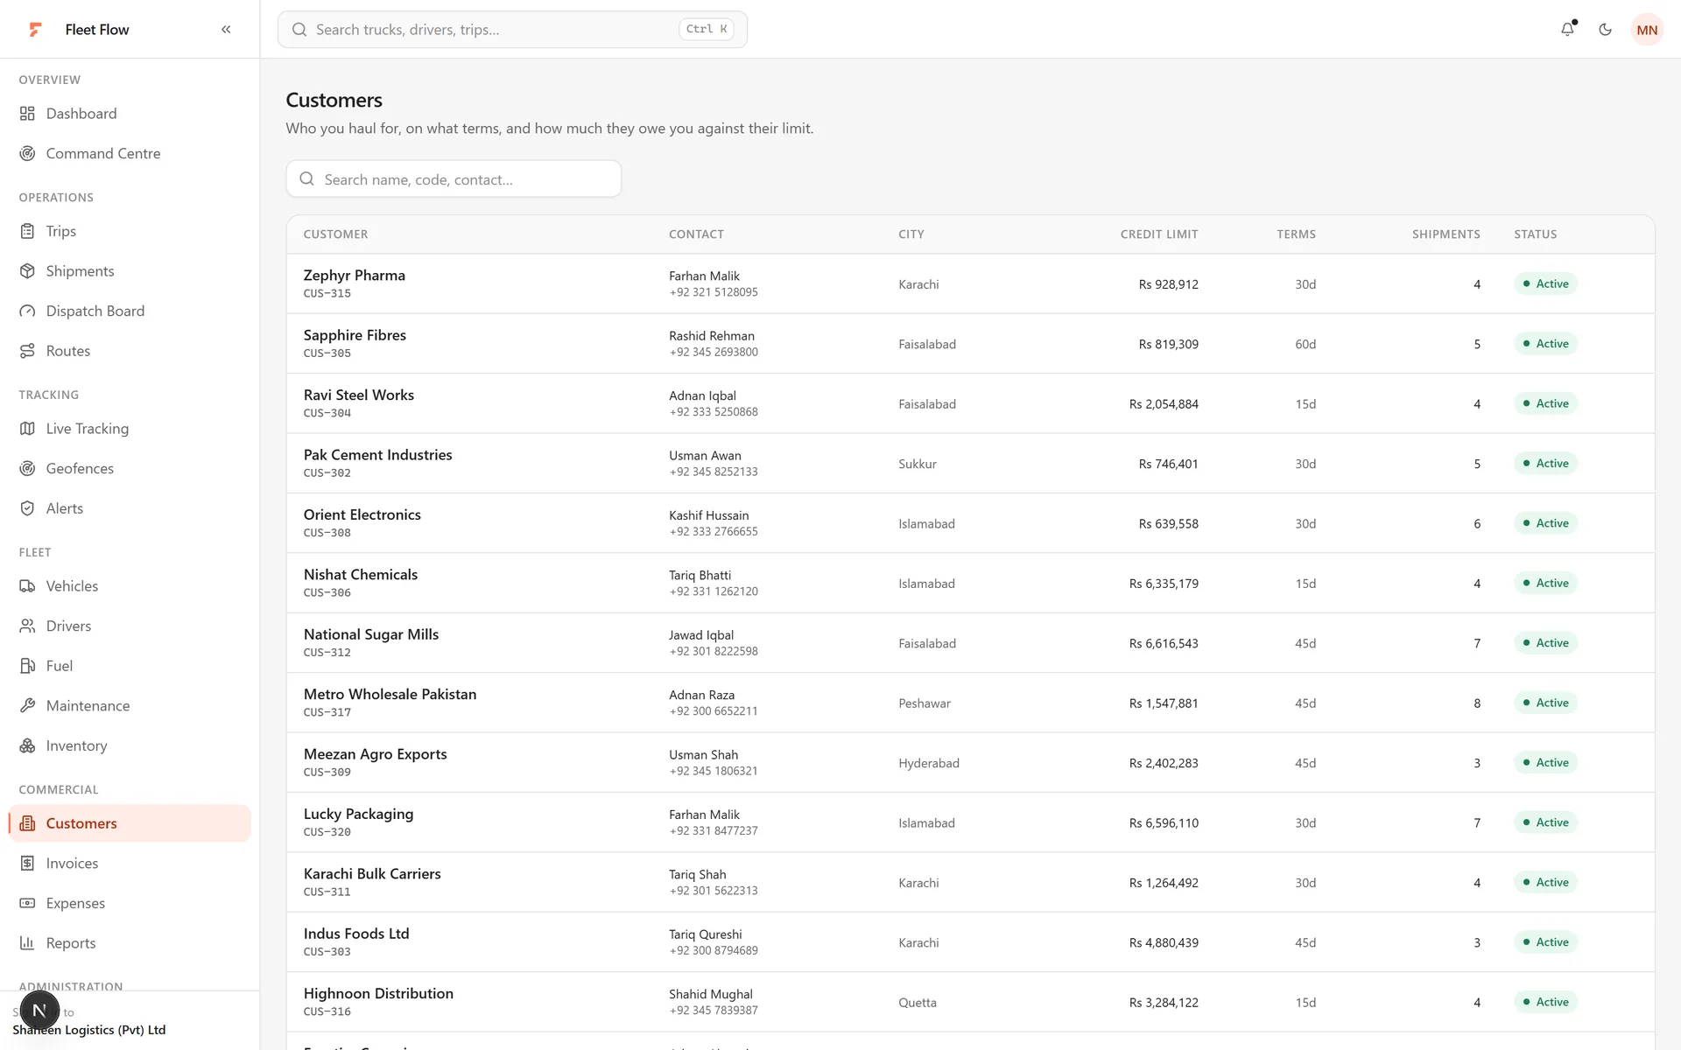Open Dispatch Board gauge icon
Screen dimensions: 1681x1050
pyautogui.click(x=28, y=311)
